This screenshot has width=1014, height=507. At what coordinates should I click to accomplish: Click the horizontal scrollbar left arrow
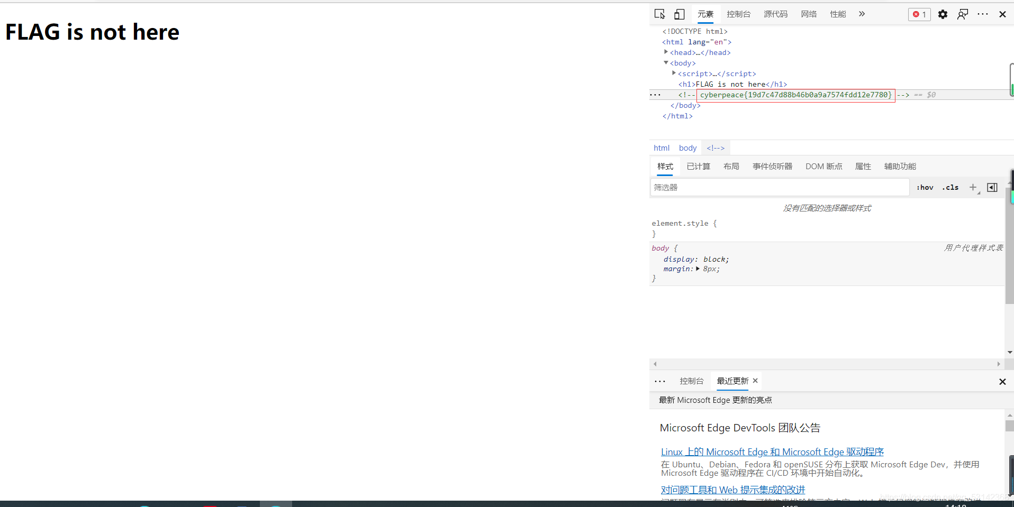[x=655, y=364]
